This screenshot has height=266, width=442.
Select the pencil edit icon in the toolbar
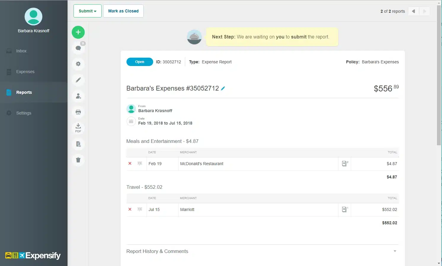pyautogui.click(x=78, y=80)
